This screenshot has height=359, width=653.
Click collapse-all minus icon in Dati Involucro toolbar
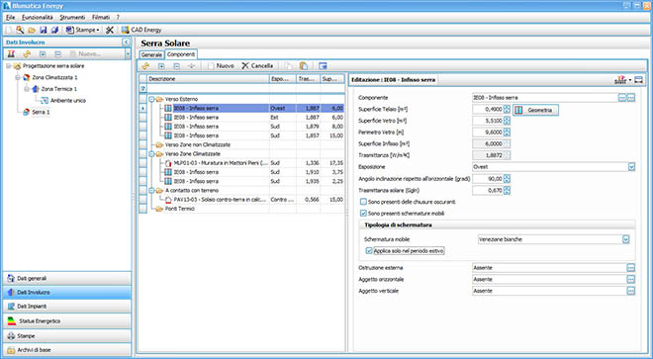pos(58,54)
